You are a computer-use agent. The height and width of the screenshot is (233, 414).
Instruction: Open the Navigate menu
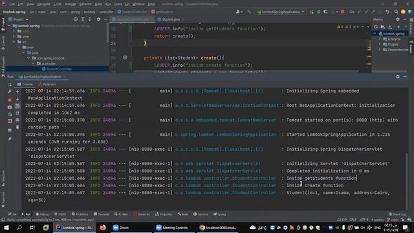tap(43, 5)
